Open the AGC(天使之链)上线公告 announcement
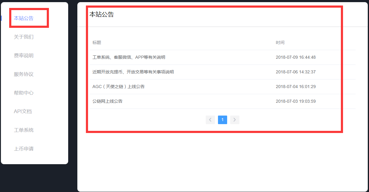Screen dimensions: 369x192 pos(118,87)
